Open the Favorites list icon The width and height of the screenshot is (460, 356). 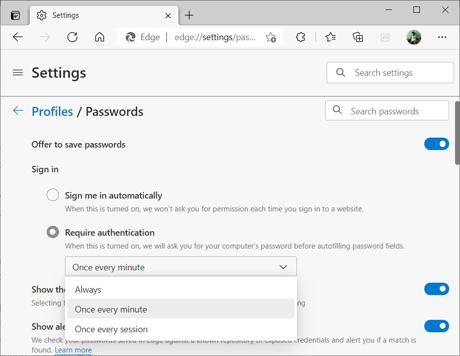click(x=331, y=37)
